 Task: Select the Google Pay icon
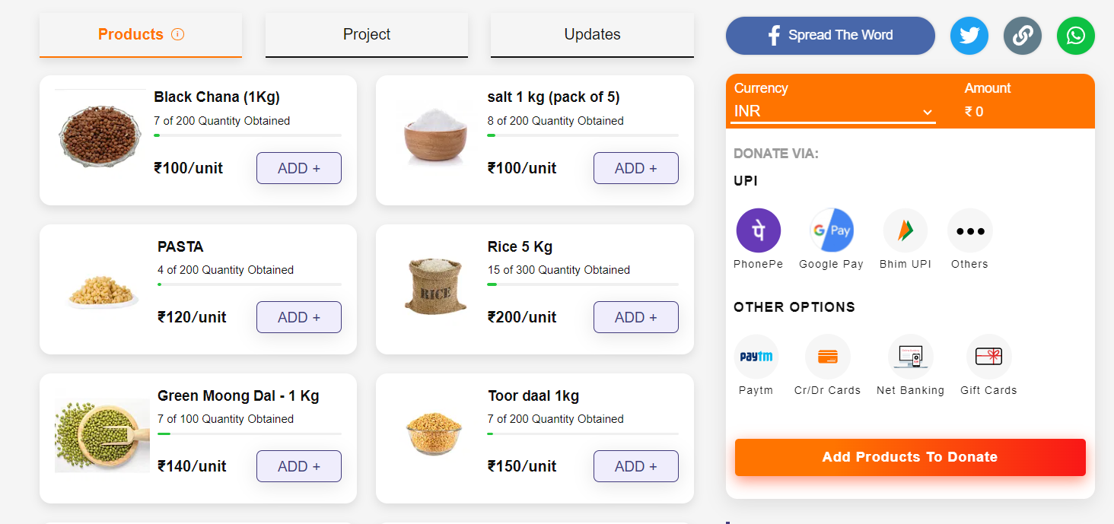point(832,230)
